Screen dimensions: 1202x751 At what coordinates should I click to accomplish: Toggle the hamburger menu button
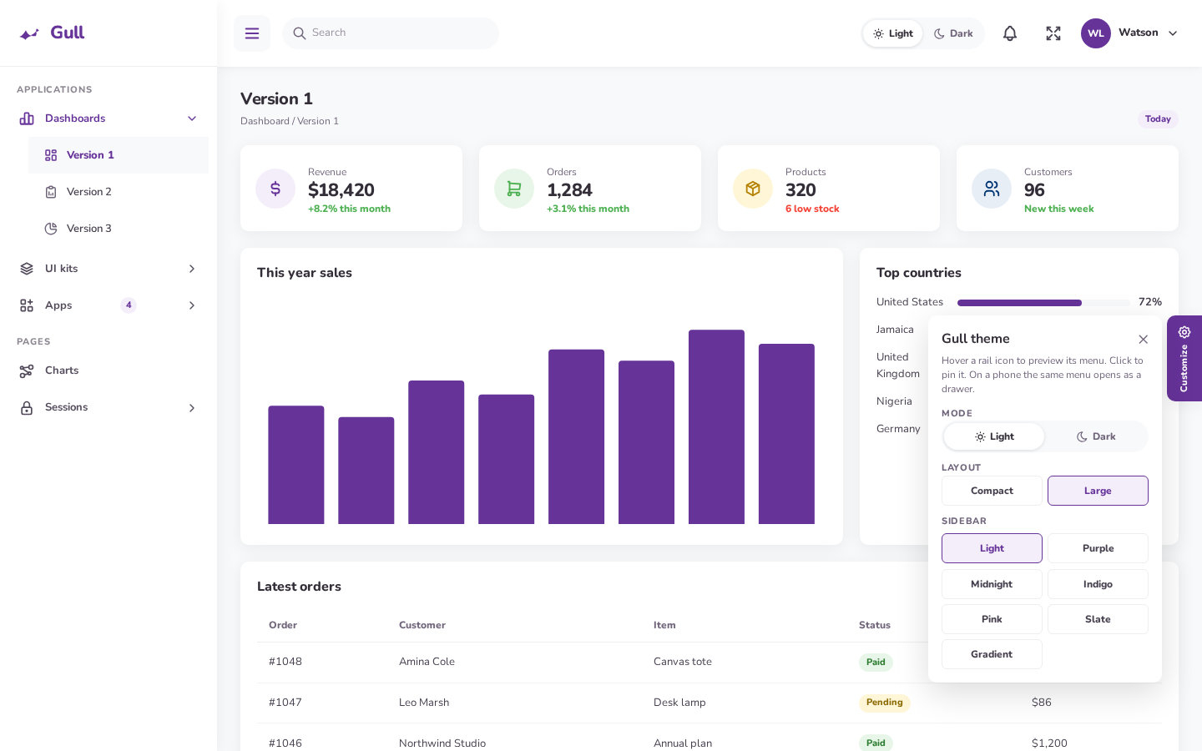tap(252, 33)
